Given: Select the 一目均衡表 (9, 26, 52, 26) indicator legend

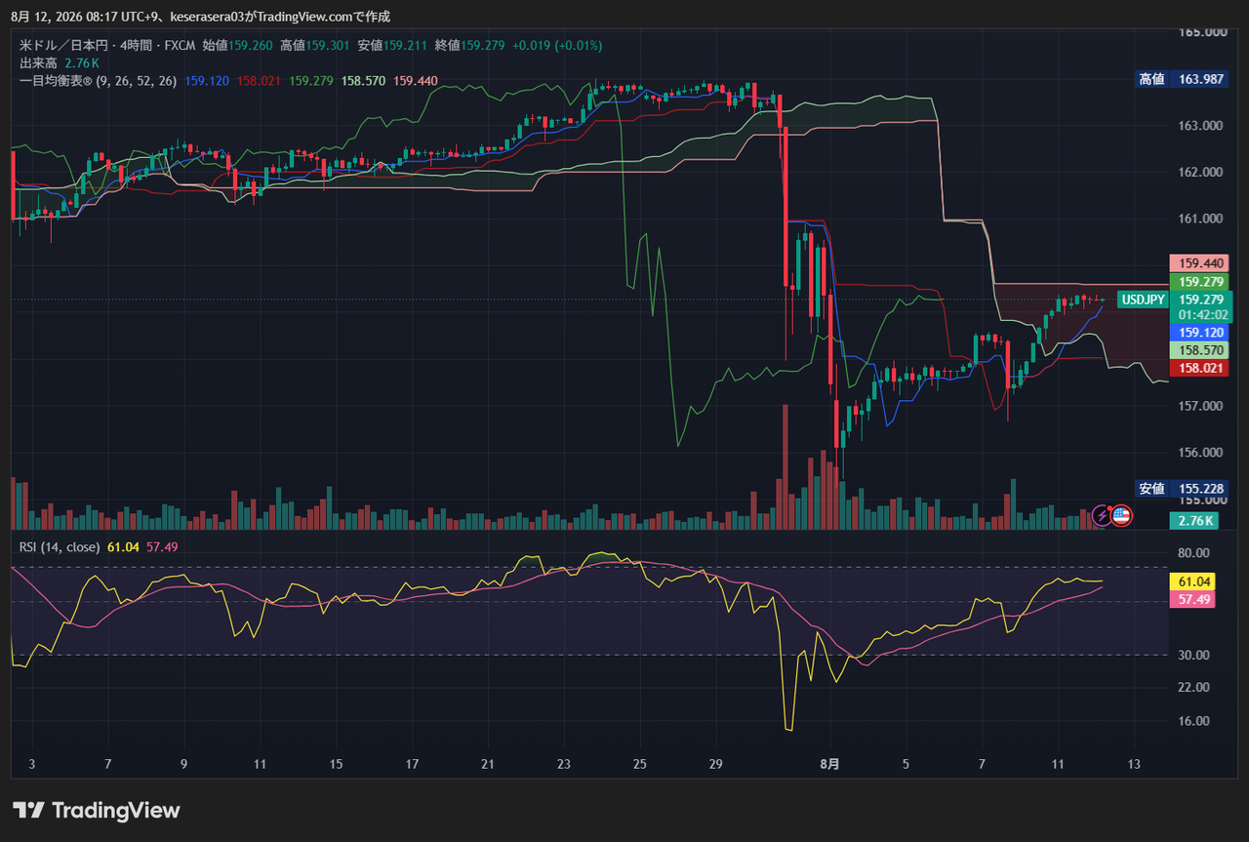Looking at the screenshot, I should click(98, 81).
